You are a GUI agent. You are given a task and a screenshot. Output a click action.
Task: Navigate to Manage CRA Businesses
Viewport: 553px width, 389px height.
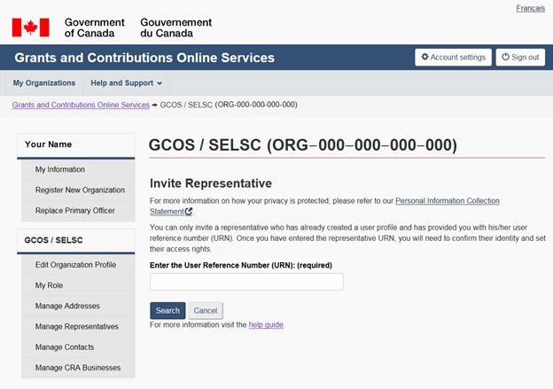click(x=78, y=367)
